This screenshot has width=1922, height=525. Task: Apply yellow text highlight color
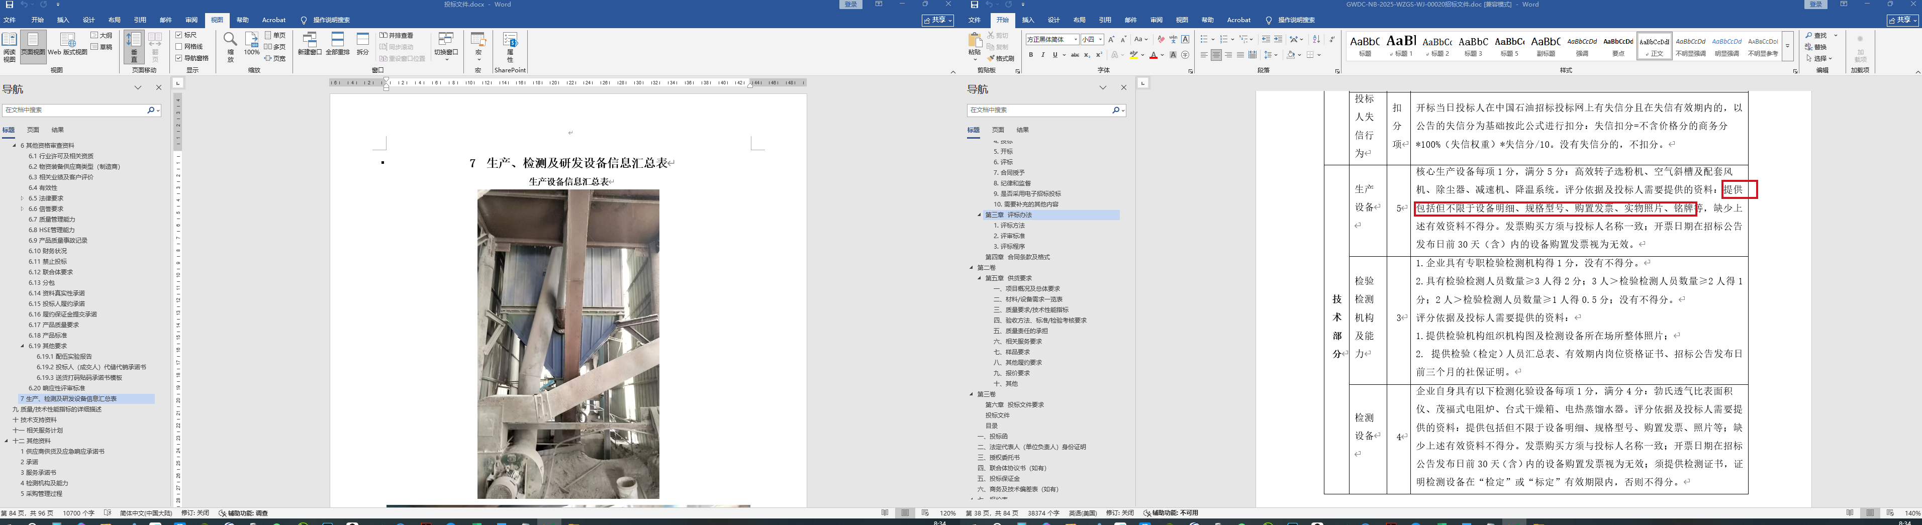pyautogui.click(x=1134, y=54)
